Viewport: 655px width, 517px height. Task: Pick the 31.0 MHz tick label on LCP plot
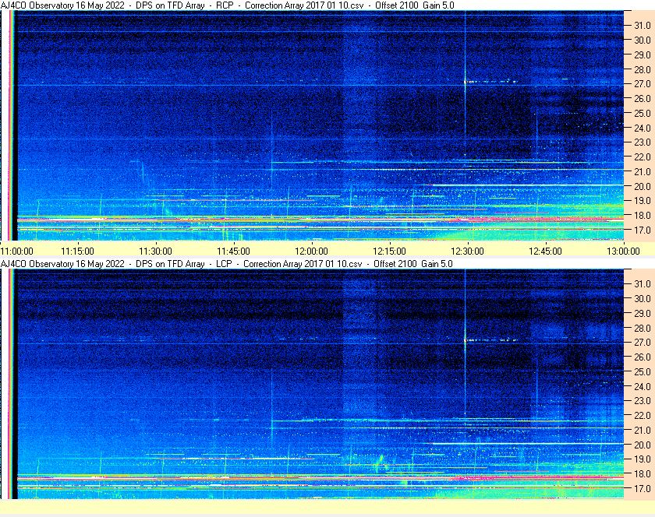pos(643,283)
